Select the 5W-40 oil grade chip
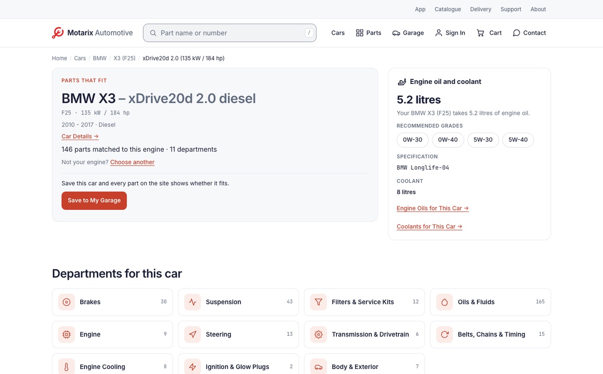Image resolution: width=603 pixels, height=374 pixels. click(x=518, y=140)
